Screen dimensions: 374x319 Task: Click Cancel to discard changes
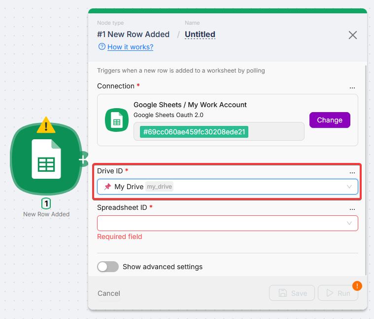point(109,293)
